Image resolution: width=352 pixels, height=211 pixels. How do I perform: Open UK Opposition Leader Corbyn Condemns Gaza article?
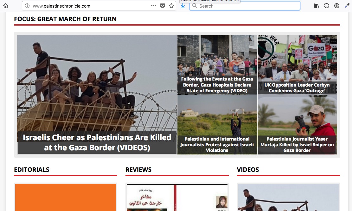(297, 88)
